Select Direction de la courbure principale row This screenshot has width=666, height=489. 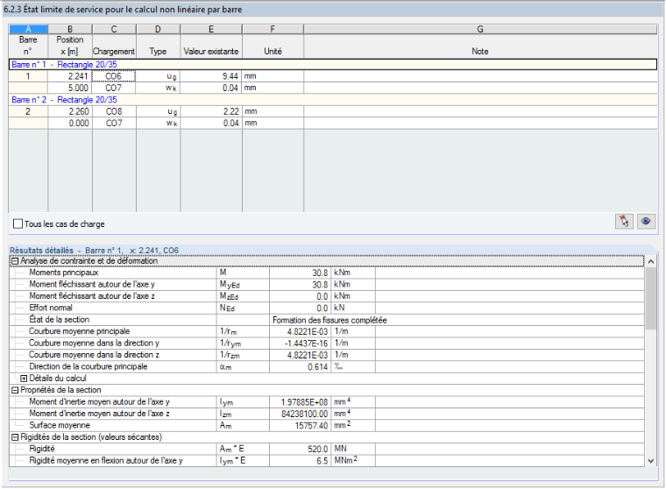327,366
